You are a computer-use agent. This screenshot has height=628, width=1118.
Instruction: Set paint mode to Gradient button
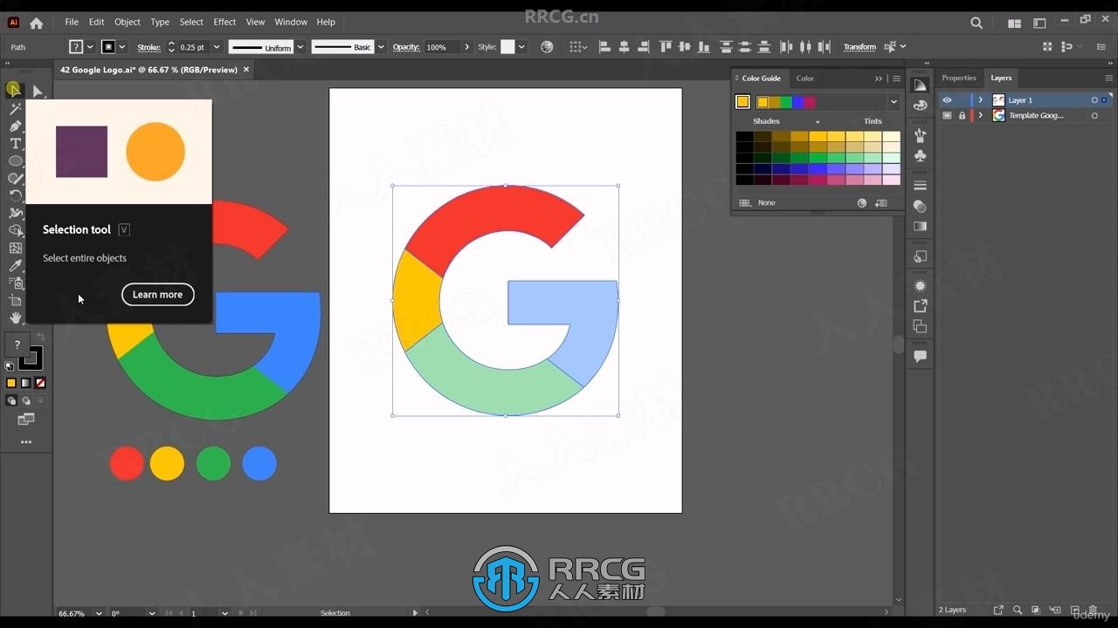pyautogui.click(x=26, y=383)
